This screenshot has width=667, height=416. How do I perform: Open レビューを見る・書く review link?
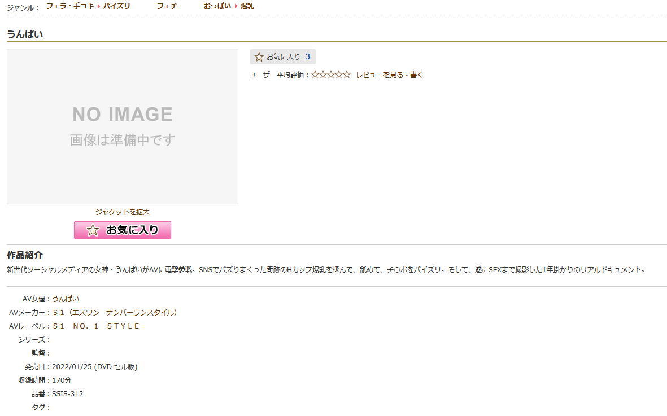click(x=389, y=75)
